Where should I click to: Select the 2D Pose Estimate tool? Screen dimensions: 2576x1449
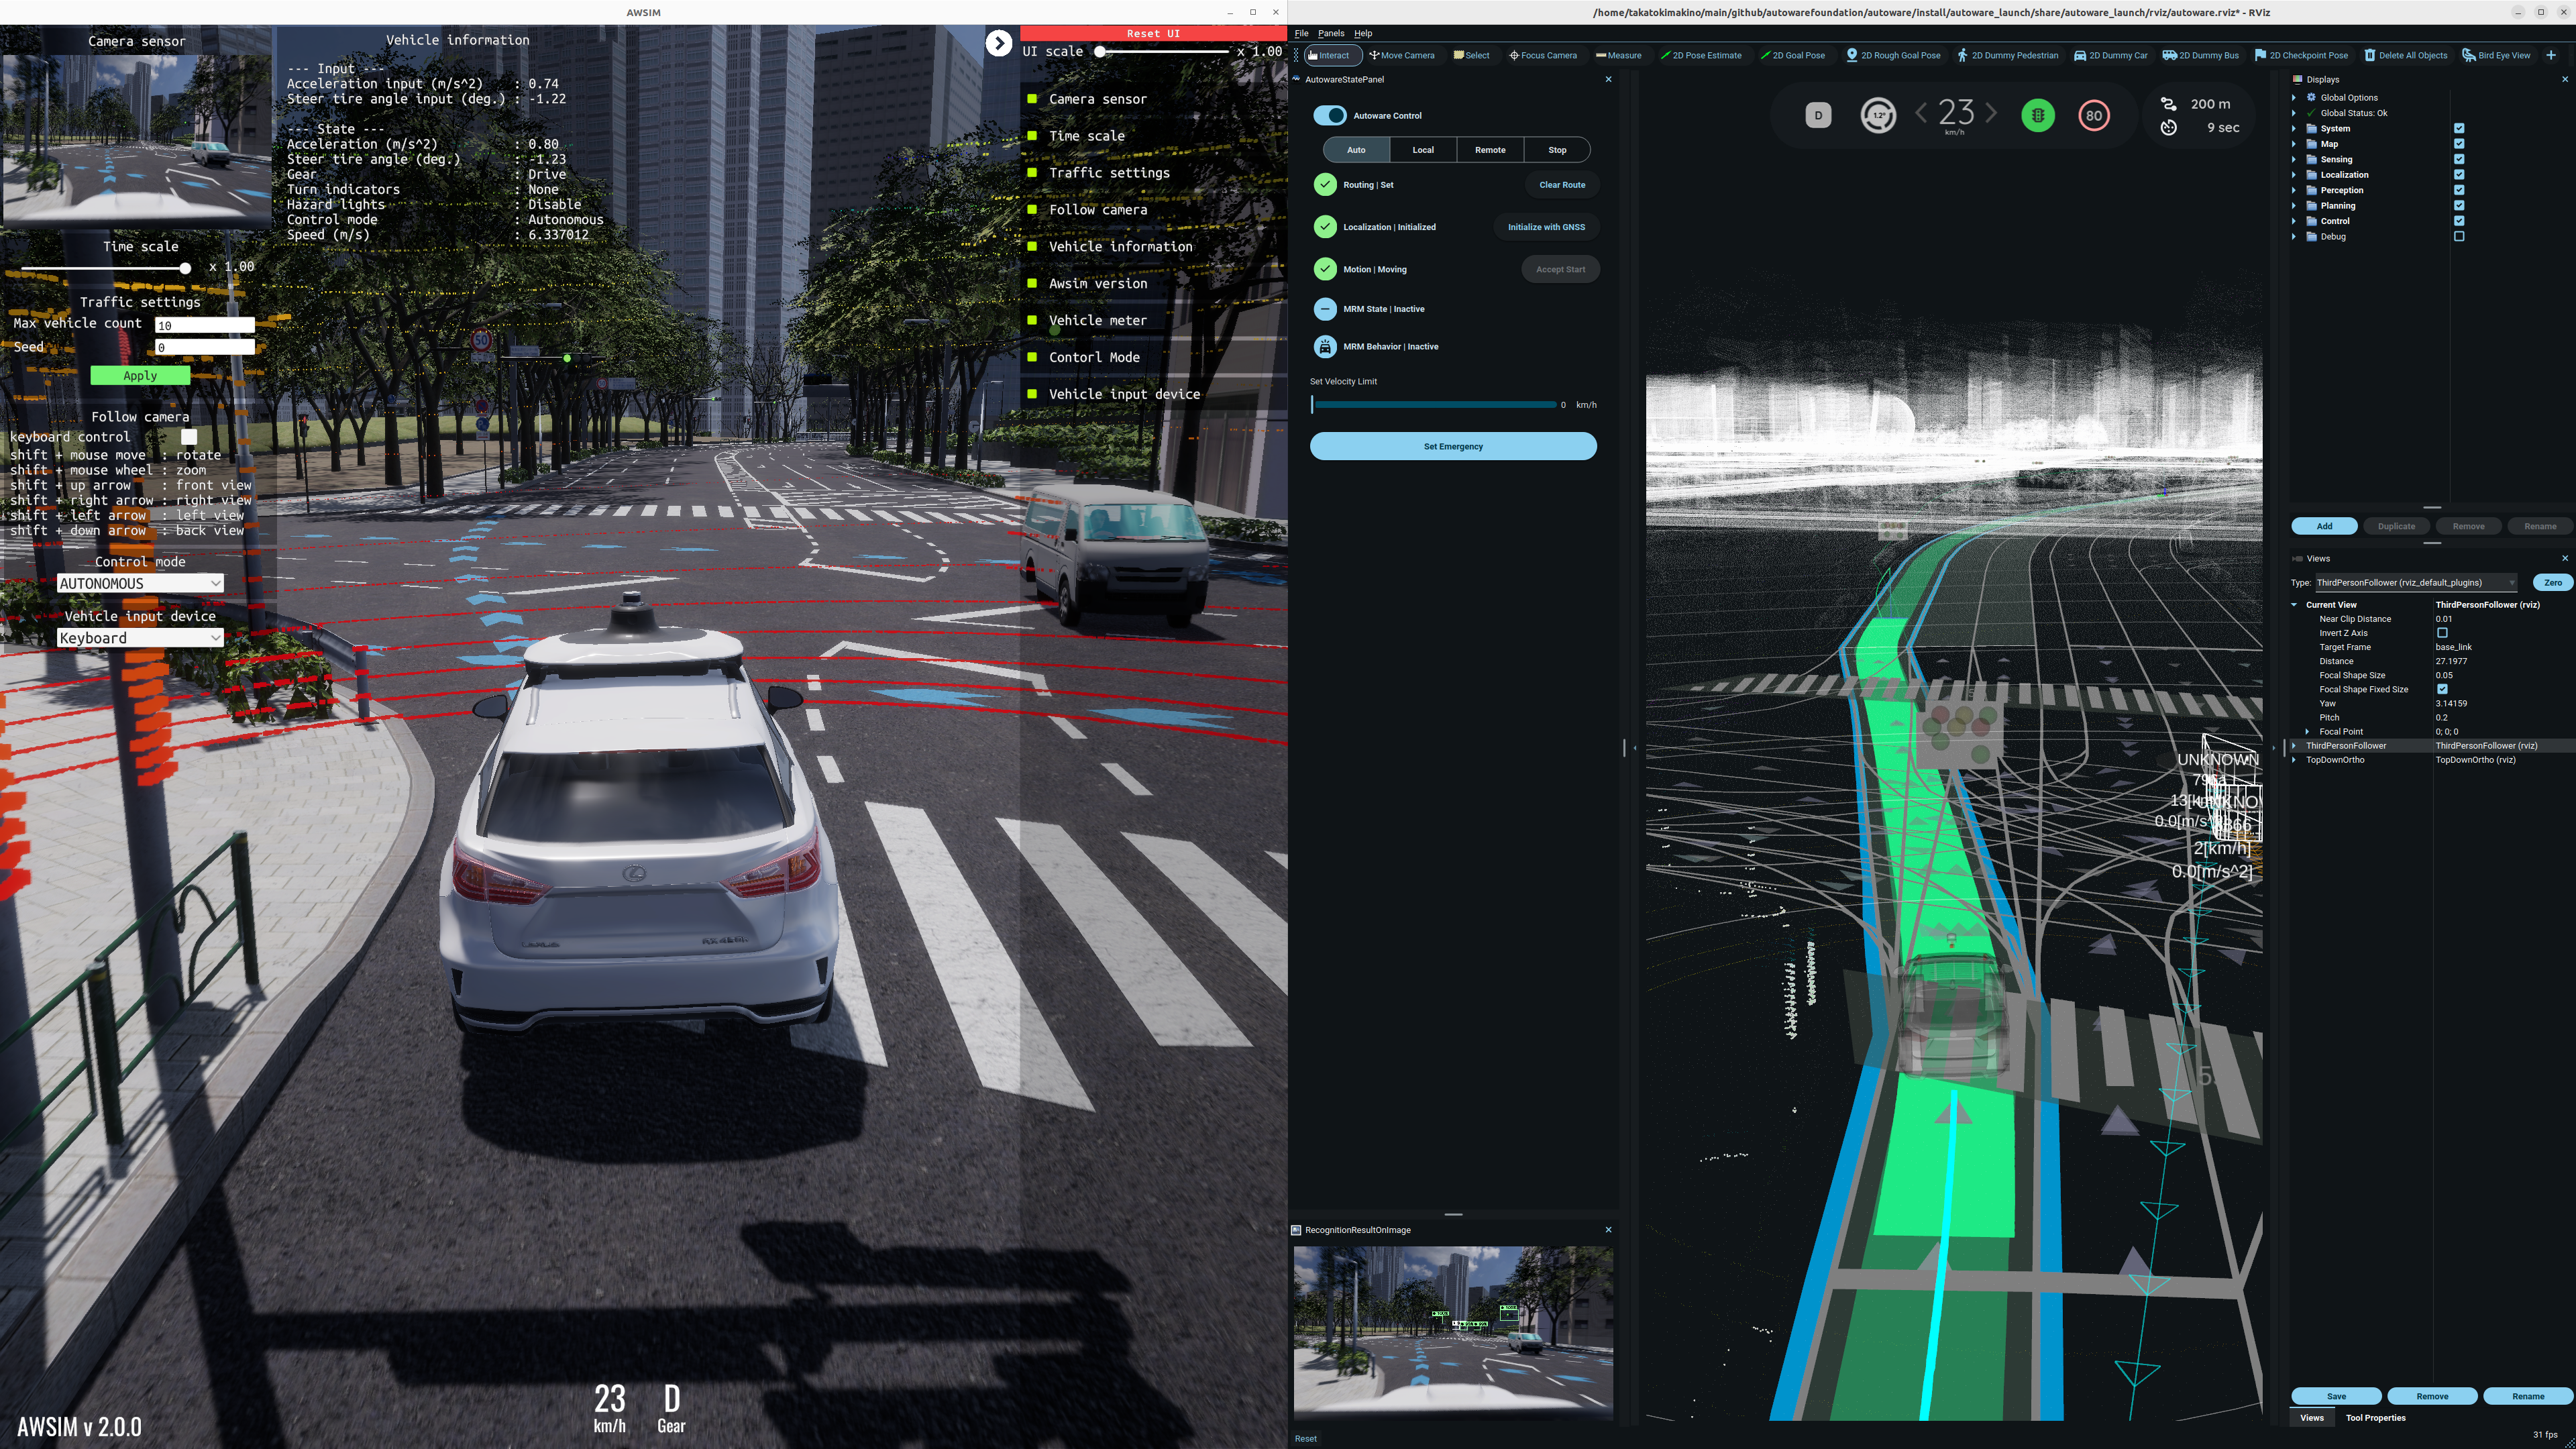1701,55
